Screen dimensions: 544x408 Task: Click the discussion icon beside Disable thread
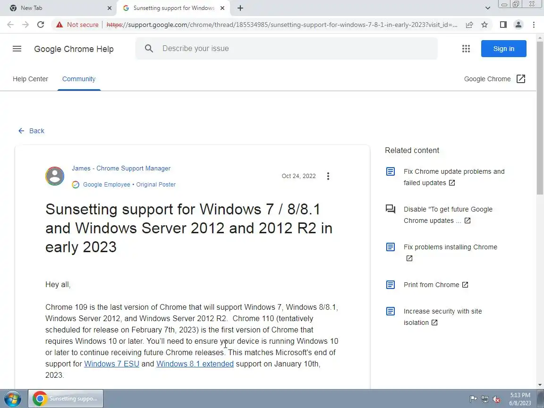pos(391,209)
